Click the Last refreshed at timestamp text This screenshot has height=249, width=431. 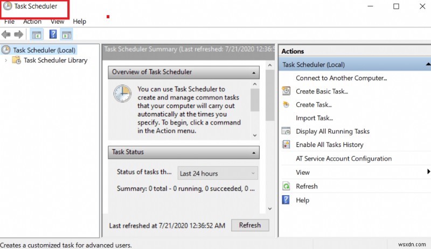(x=167, y=225)
